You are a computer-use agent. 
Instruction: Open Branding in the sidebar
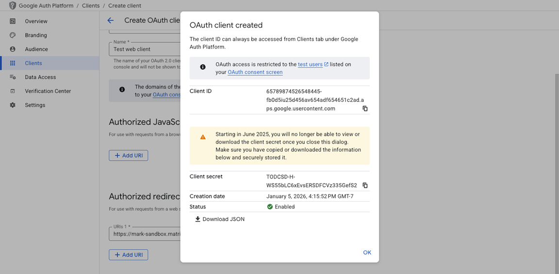click(49, 35)
